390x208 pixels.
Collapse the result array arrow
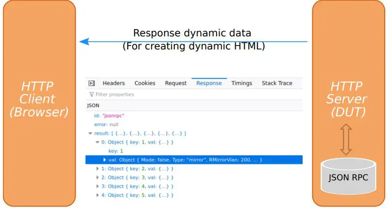point(90,133)
